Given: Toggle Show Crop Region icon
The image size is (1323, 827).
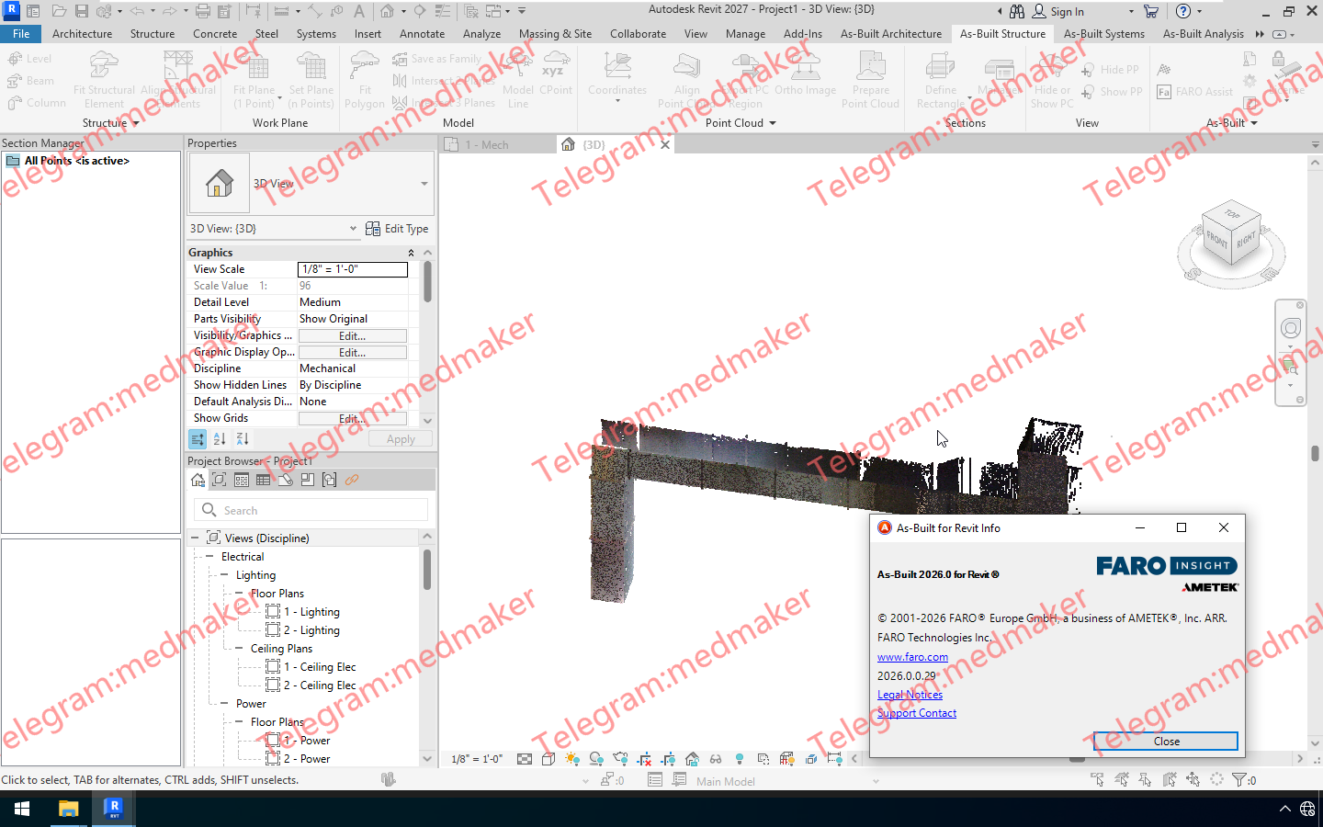Looking at the screenshot, I should [x=668, y=759].
